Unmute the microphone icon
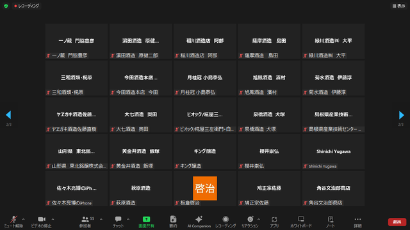The width and height of the screenshot is (410, 230). click(x=13, y=219)
